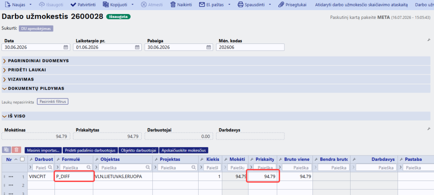
Task: Click the Išsaugoti save button
Action: click(x=51, y=5)
